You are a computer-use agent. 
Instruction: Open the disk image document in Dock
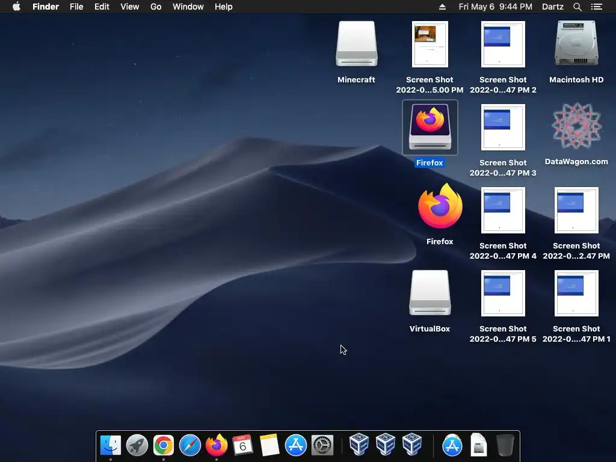[x=478, y=445]
